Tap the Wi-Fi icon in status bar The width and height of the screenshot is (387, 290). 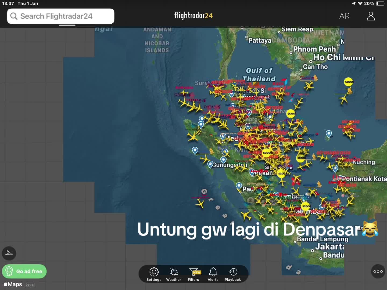point(360,3)
